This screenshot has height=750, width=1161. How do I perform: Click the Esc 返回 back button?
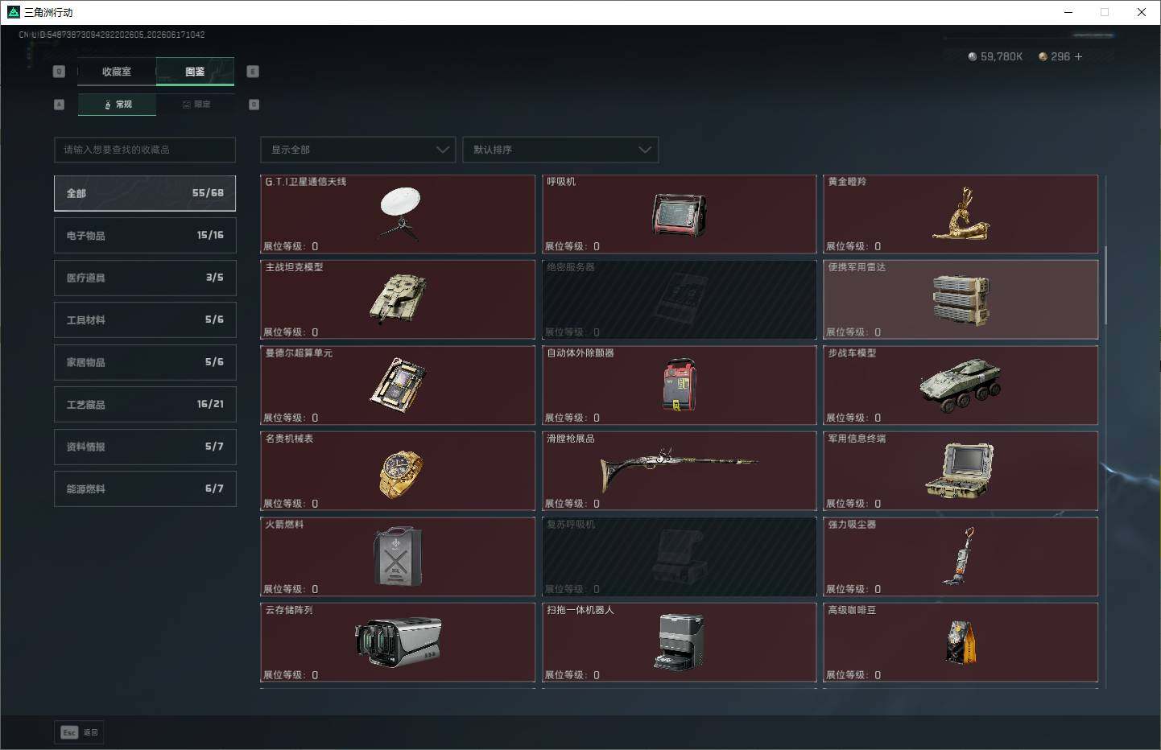click(79, 732)
